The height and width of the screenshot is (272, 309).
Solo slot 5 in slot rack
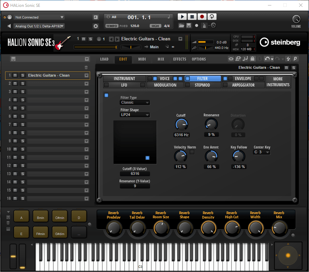(23, 108)
